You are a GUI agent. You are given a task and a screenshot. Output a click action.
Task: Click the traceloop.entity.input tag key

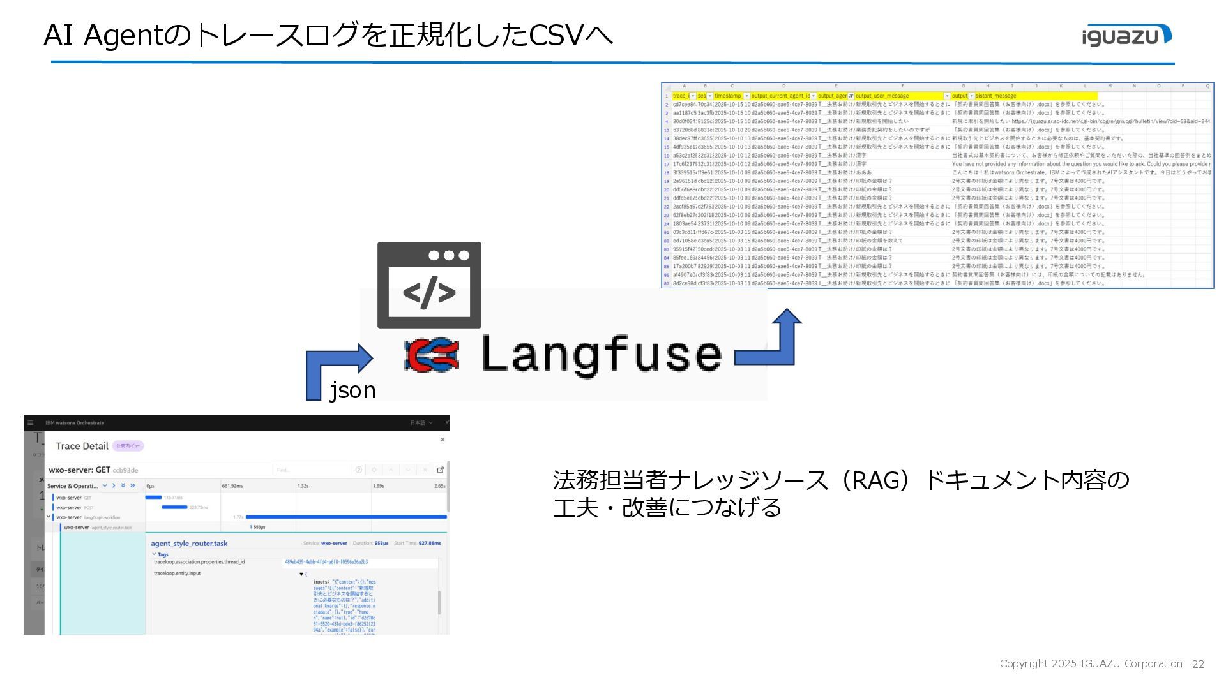point(177,573)
